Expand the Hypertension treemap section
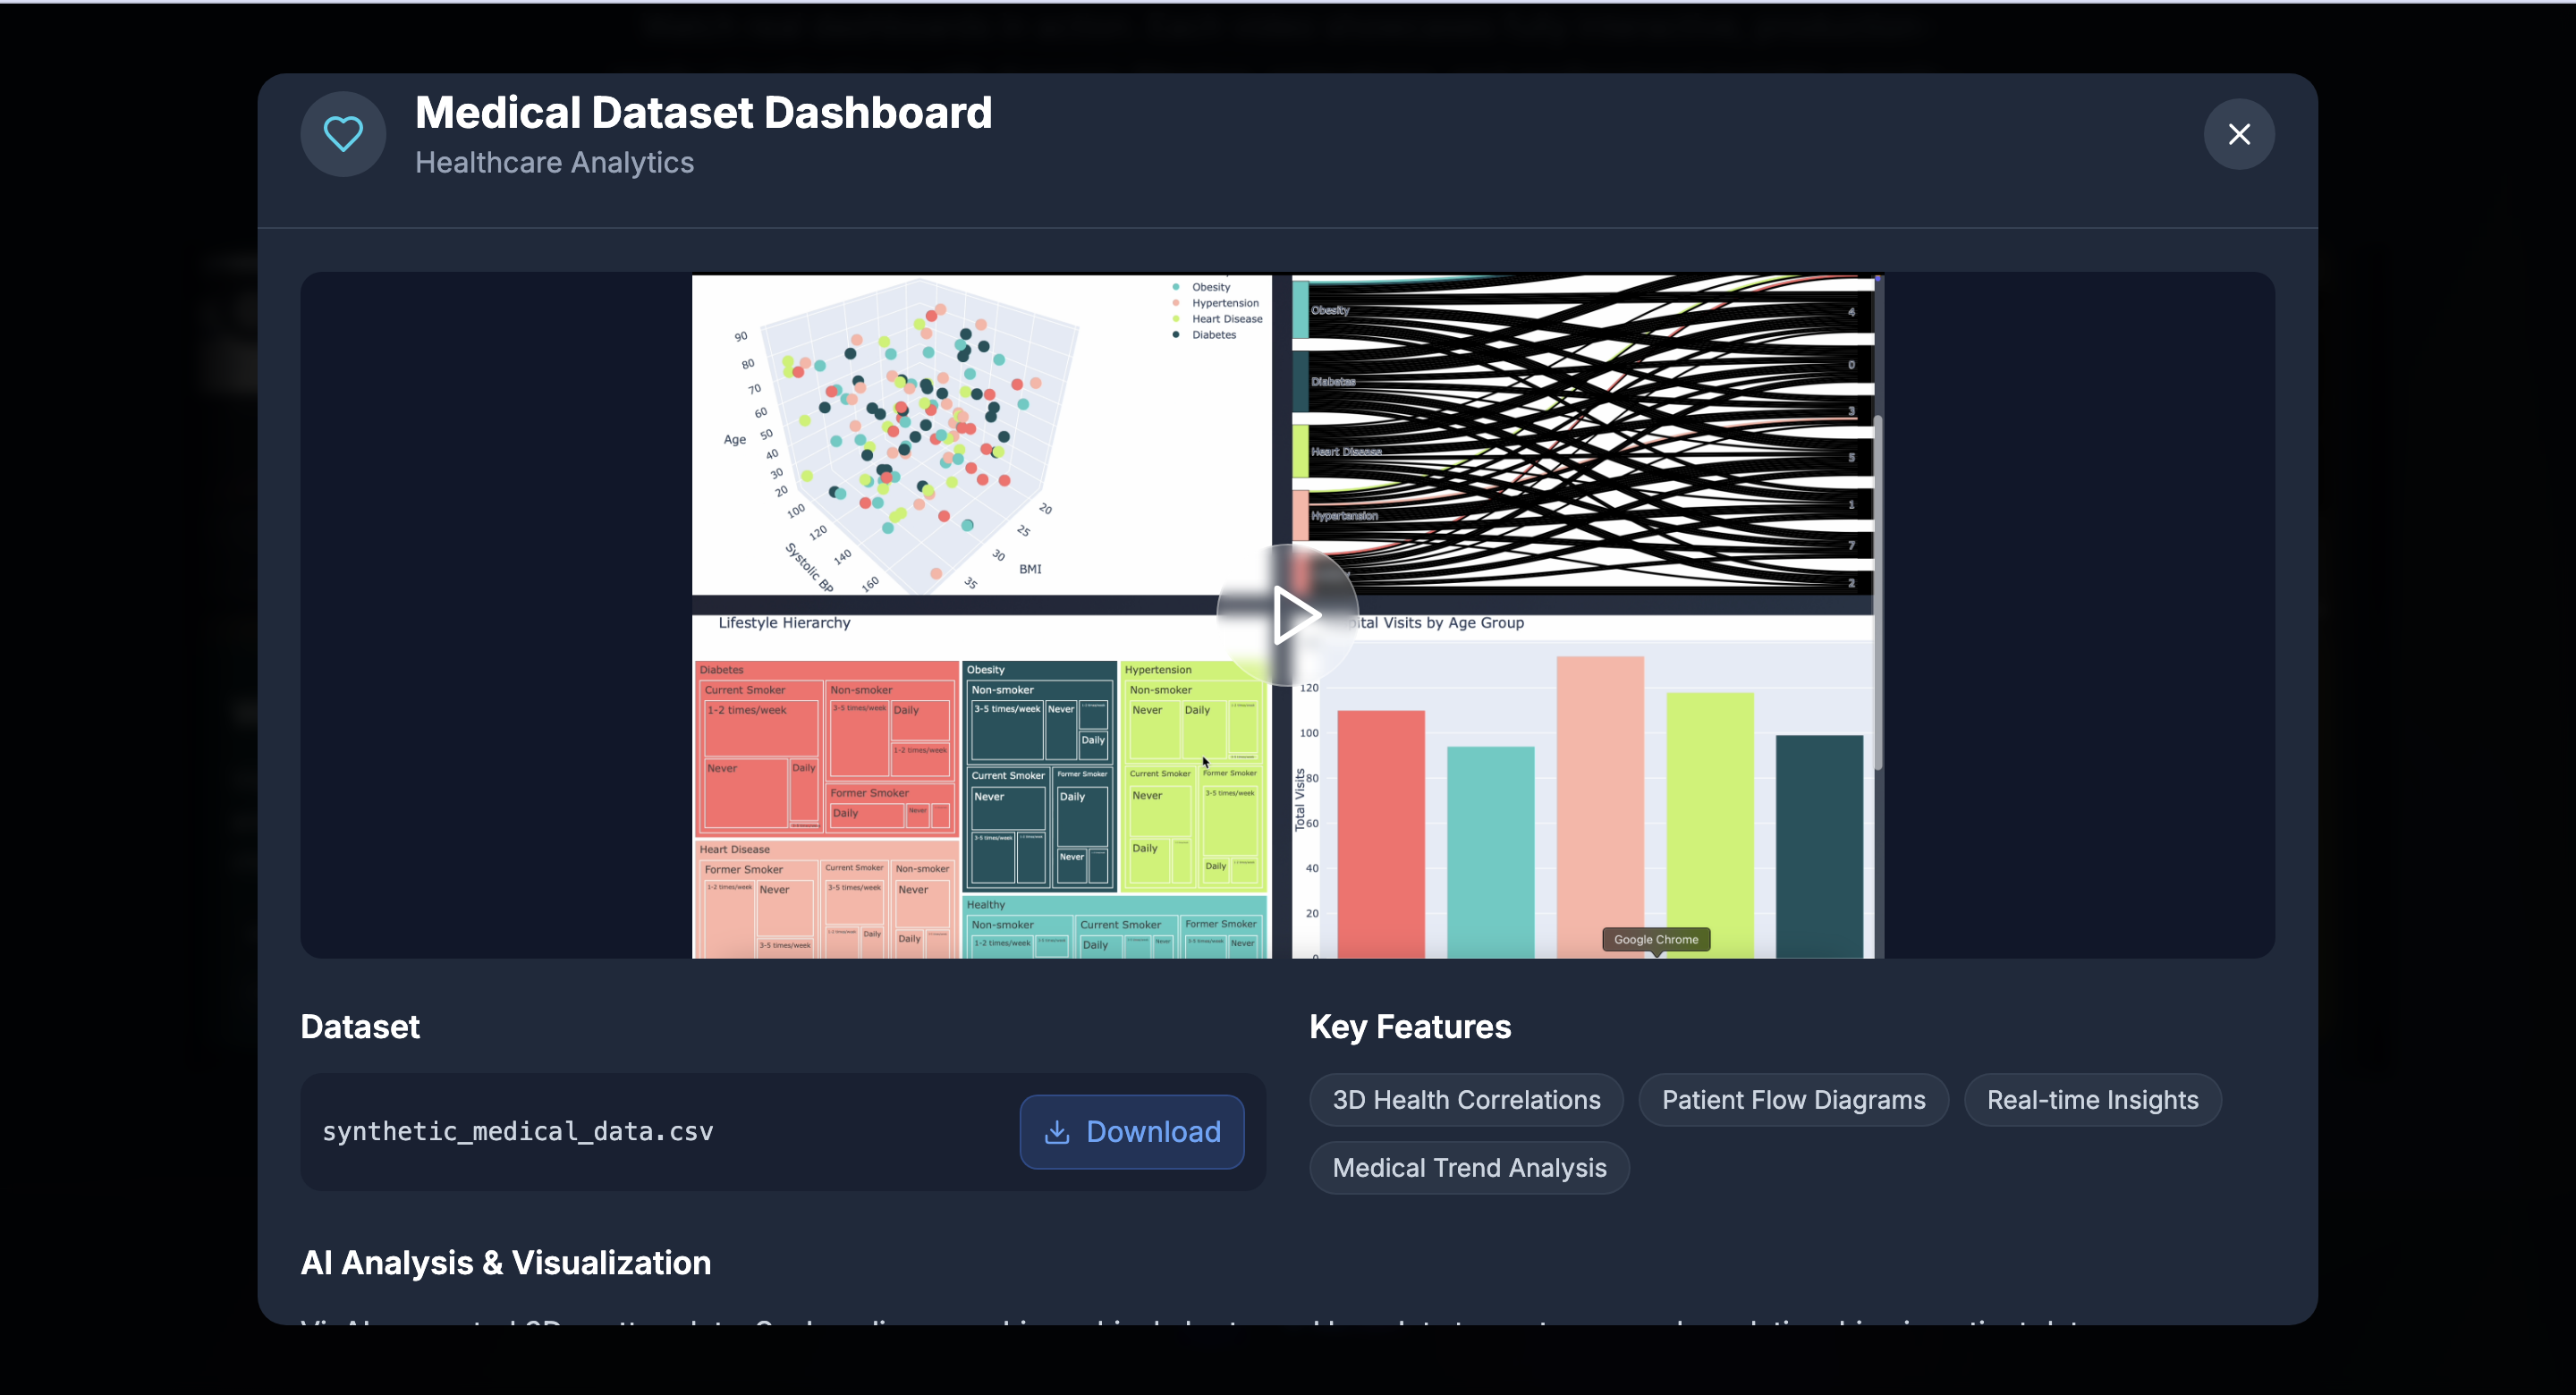 pyautogui.click(x=1158, y=669)
